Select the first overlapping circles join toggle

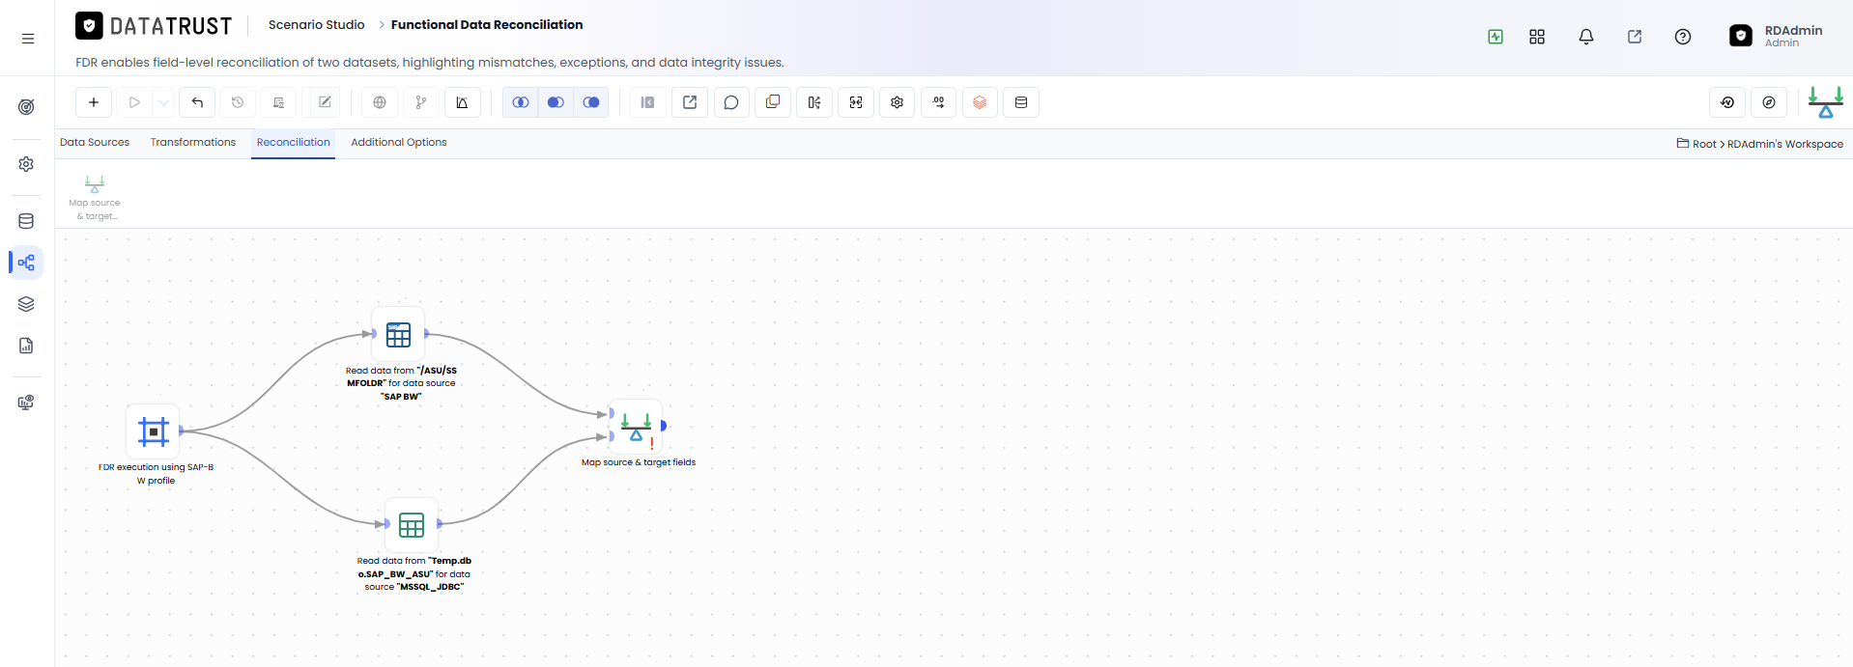[521, 102]
